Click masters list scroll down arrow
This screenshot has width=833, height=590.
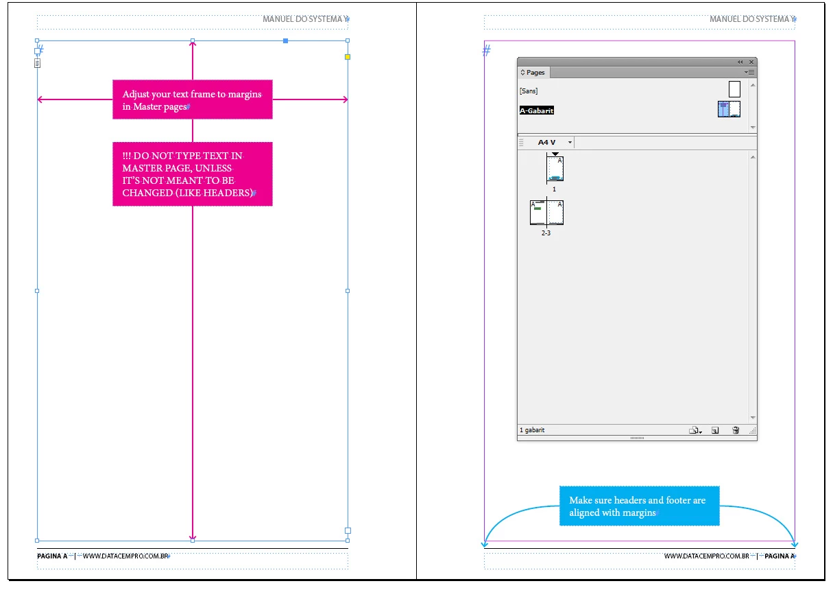(x=753, y=128)
